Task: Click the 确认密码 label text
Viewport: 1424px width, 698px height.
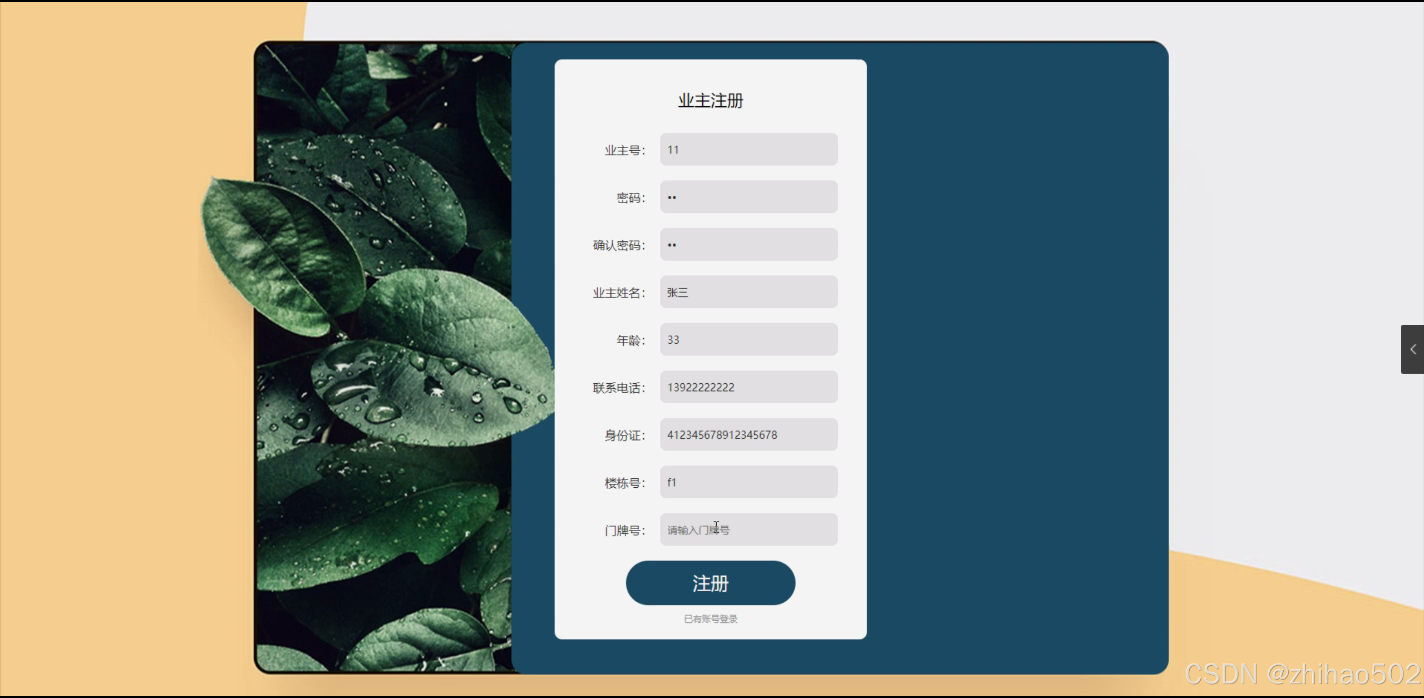Action: (618, 245)
